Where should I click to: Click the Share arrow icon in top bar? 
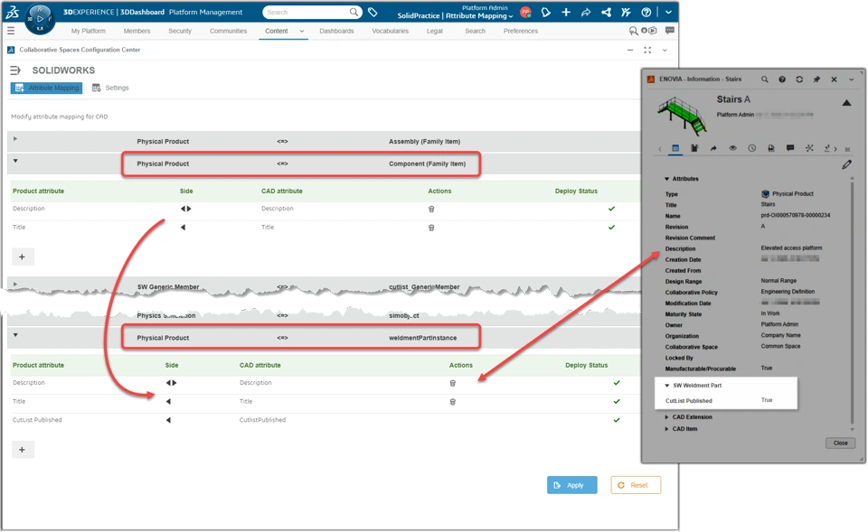click(x=586, y=12)
